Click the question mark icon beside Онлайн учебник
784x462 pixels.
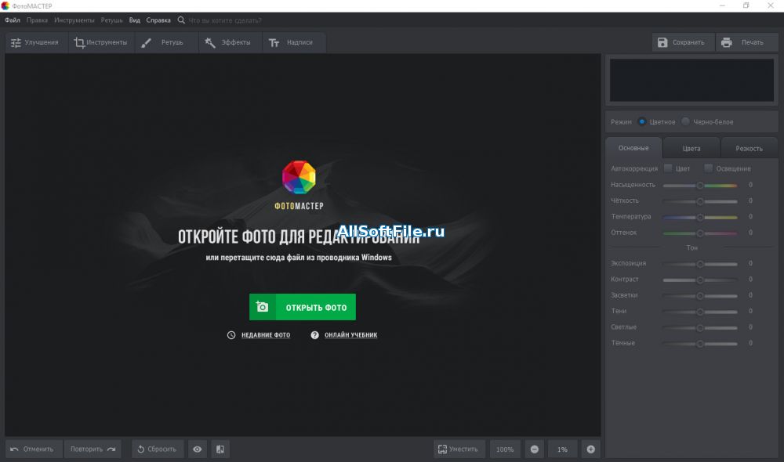pyautogui.click(x=314, y=335)
